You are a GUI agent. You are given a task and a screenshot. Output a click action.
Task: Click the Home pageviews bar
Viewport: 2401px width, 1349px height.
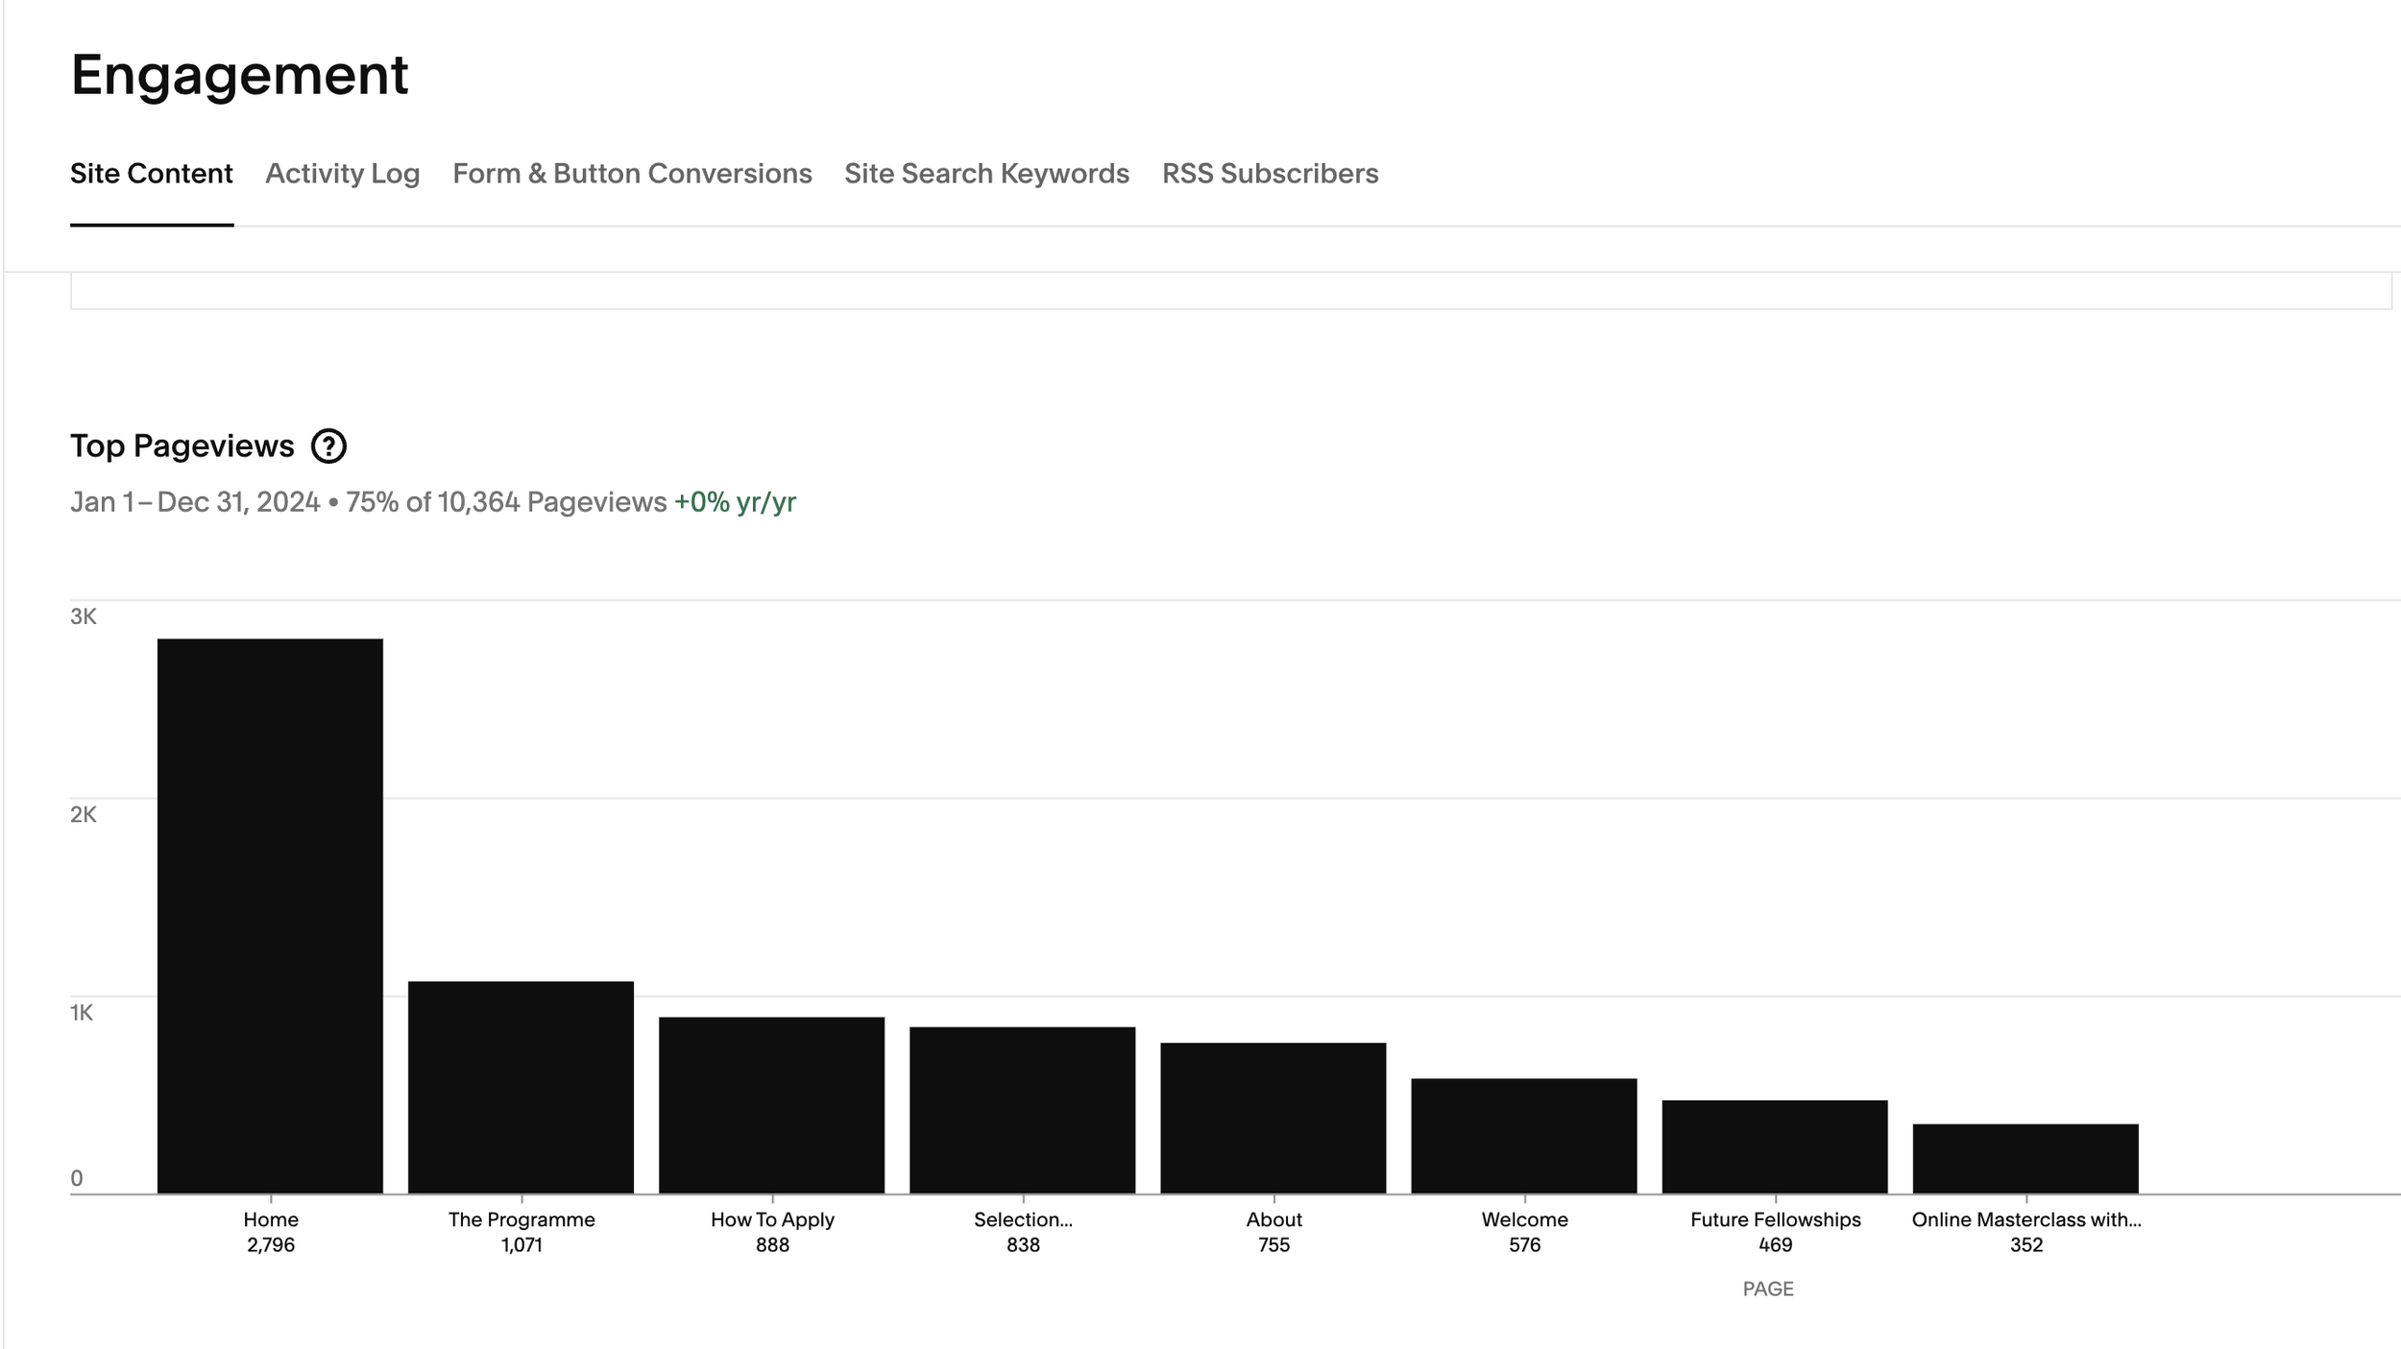tap(270, 916)
